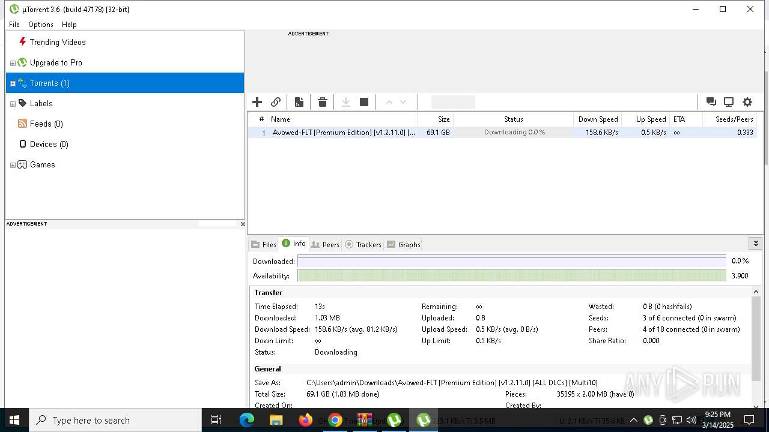This screenshot has height=432, width=769.
Task: Sort by Name column header
Action: pyautogui.click(x=342, y=119)
